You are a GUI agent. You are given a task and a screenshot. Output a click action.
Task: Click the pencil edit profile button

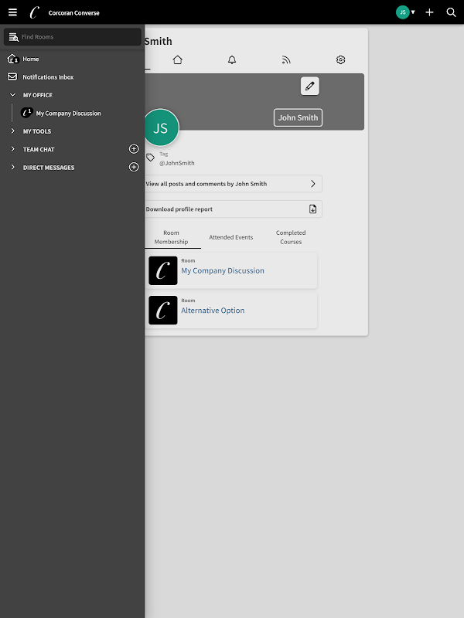pos(310,86)
